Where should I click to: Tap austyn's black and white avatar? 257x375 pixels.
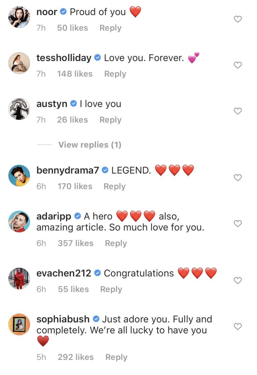coord(19,109)
